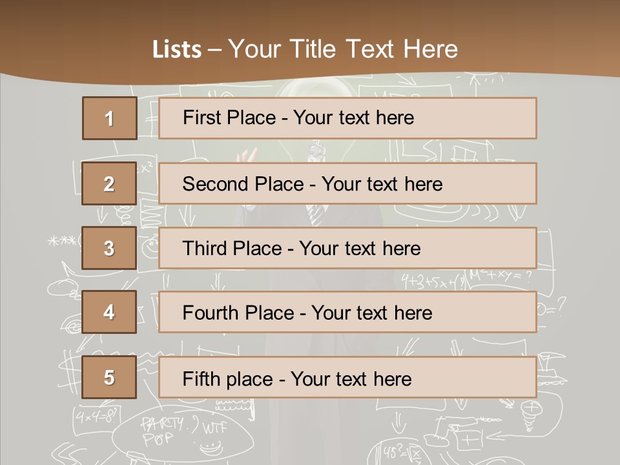
Task: Click the chalk asterisks on left edge
Action: [60, 242]
